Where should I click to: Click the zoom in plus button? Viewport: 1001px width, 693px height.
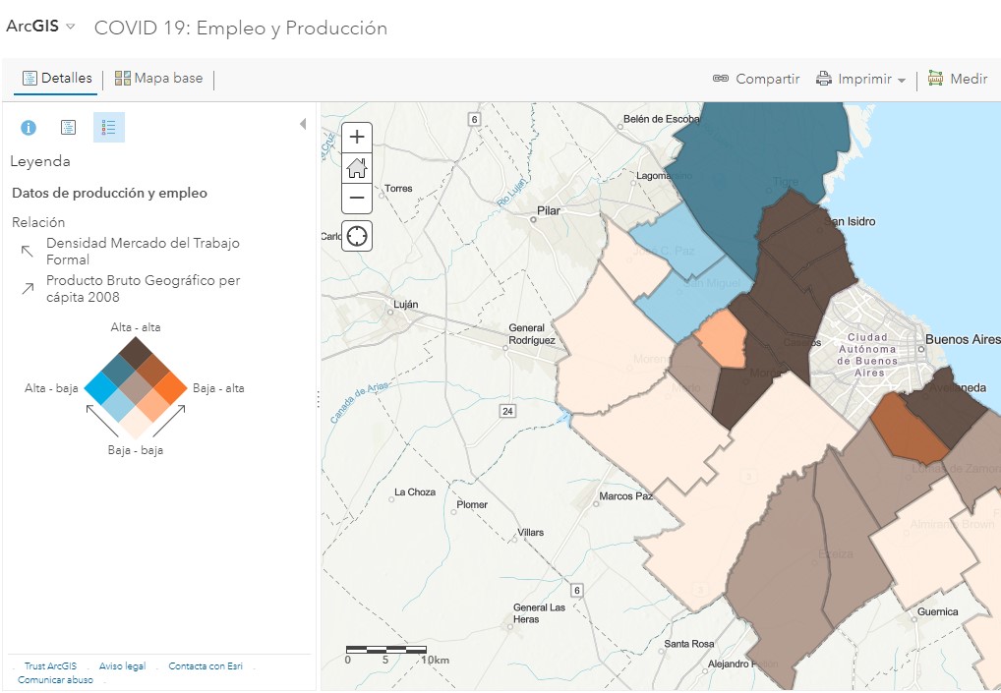pyautogui.click(x=357, y=137)
